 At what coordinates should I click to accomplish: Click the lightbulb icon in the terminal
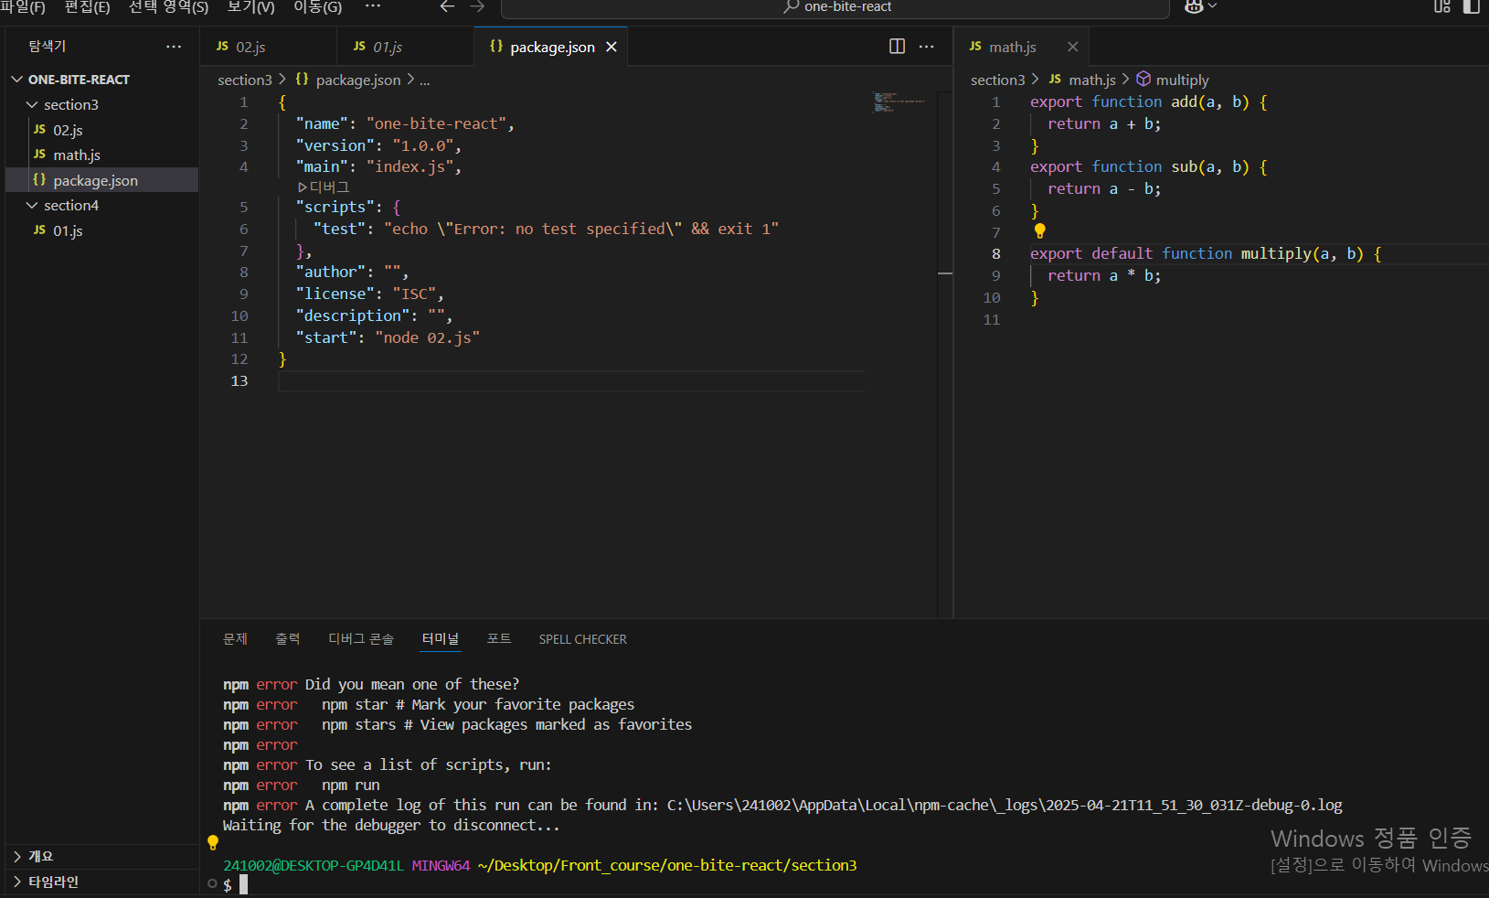point(213,842)
